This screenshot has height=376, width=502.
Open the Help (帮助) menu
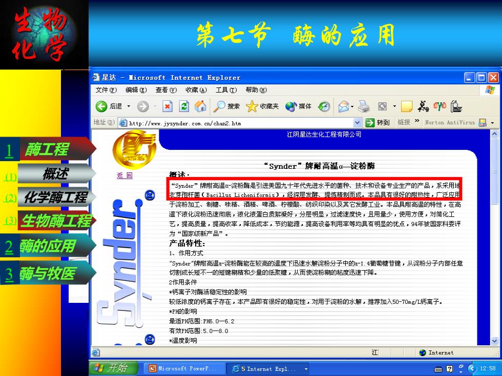pyautogui.click(x=256, y=90)
